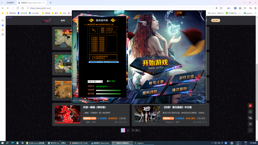Screen dimensions: 258x145
Task: Select the highlighted 单机测试 server entry
Action: coord(104,62)
